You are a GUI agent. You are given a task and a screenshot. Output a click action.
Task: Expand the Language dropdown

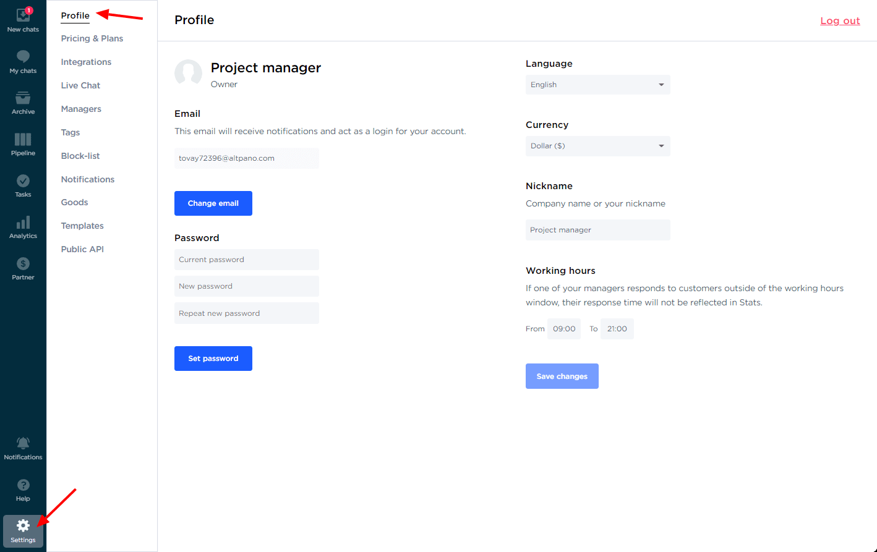pos(597,85)
